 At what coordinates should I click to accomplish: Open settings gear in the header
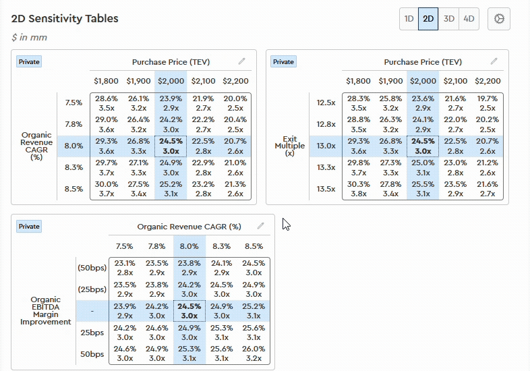pyautogui.click(x=499, y=19)
